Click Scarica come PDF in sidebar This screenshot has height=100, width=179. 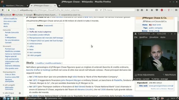point(12,77)
